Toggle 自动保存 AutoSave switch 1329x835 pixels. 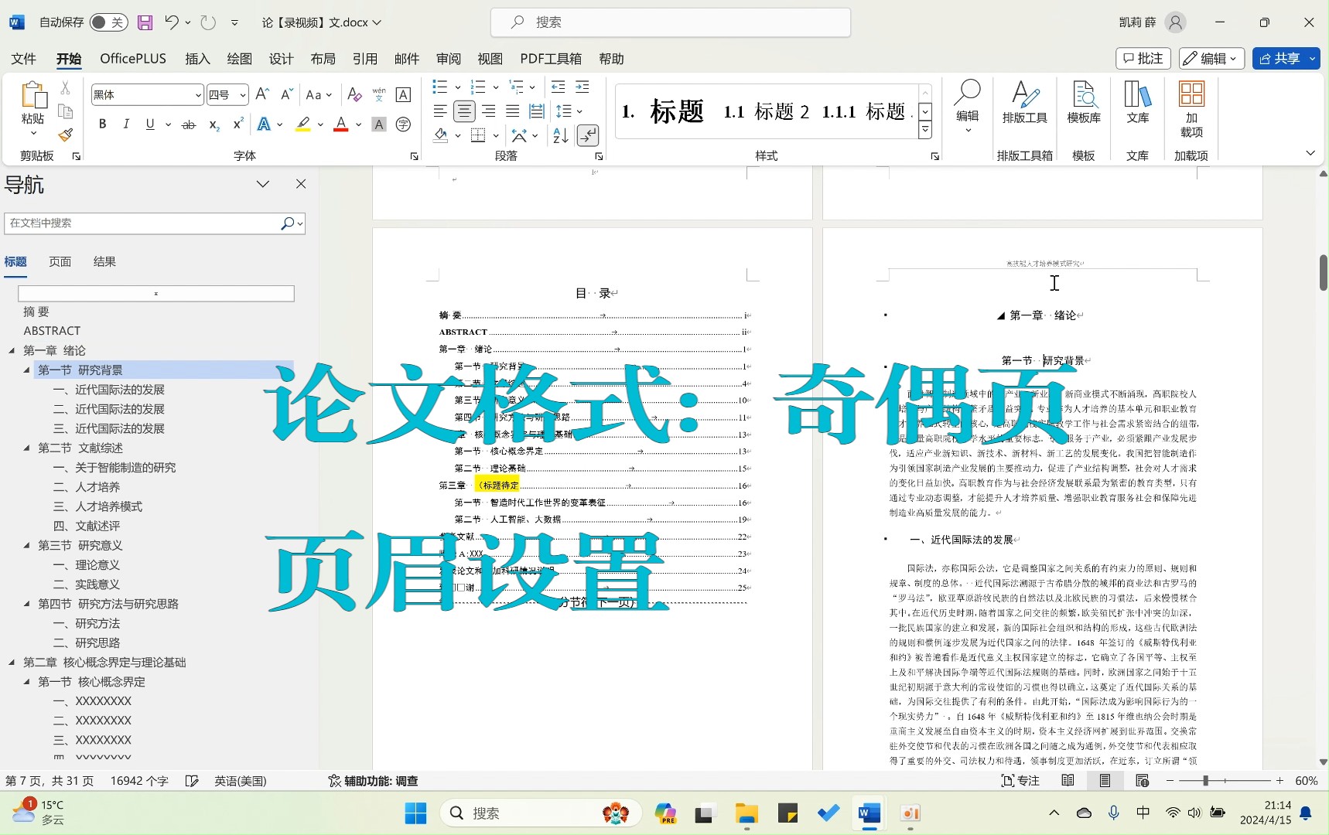coord(108,22)
